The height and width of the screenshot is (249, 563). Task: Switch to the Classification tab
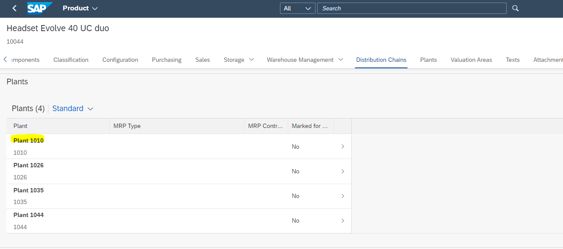coord(71,60)
